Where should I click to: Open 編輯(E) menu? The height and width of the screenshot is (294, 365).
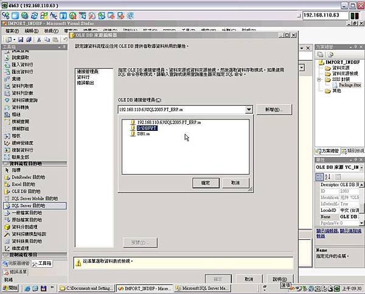pyautogui.click(x=32, y=31)
